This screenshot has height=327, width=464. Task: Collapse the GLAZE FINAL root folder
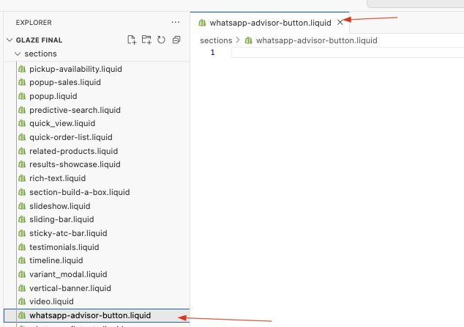10,40
